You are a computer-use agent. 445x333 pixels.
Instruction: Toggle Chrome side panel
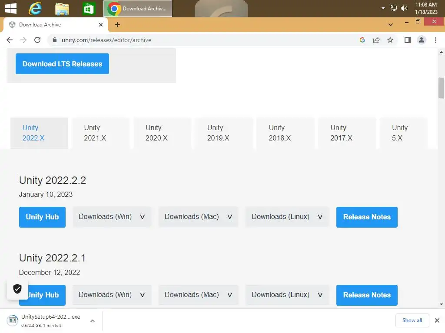click(408, 40)
